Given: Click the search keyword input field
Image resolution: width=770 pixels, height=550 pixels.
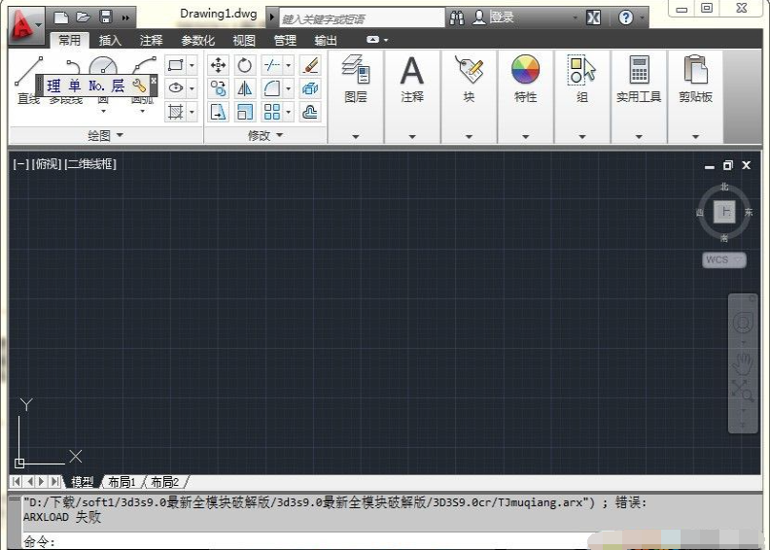Looking at the screenshot, I should click(362, 18).
